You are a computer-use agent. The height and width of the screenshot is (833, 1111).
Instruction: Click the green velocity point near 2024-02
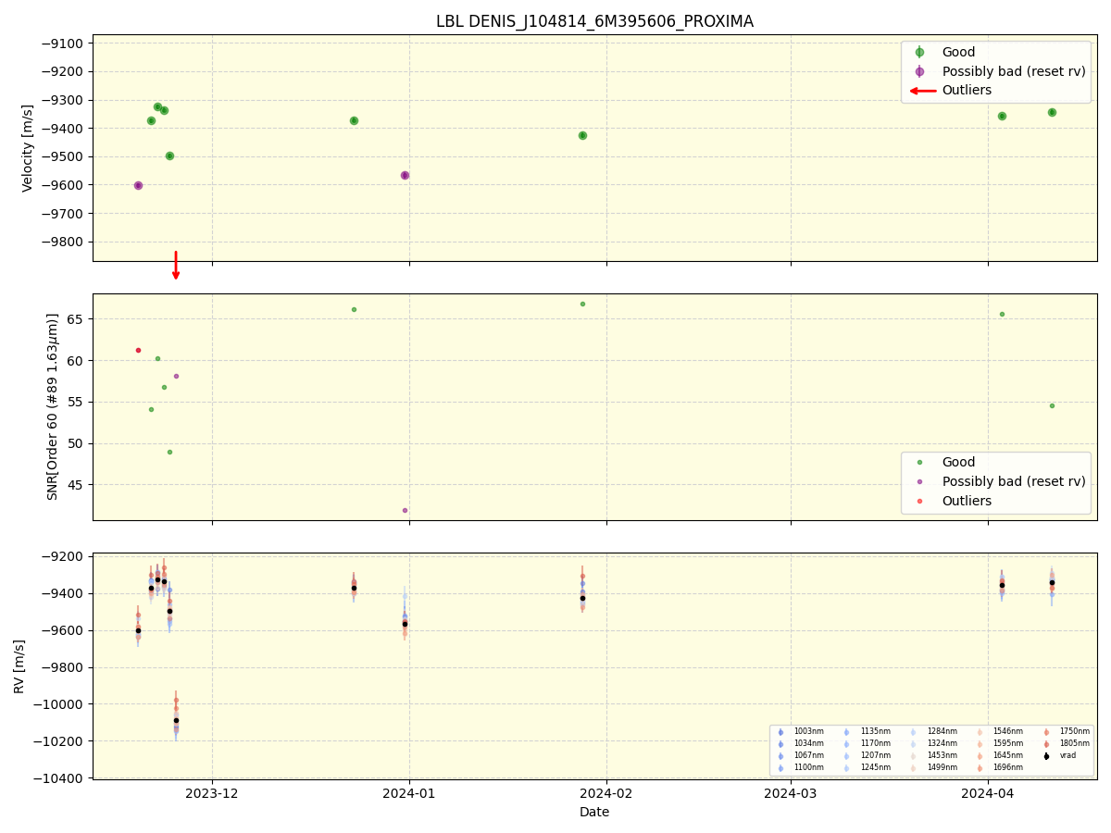pos(582,135)
